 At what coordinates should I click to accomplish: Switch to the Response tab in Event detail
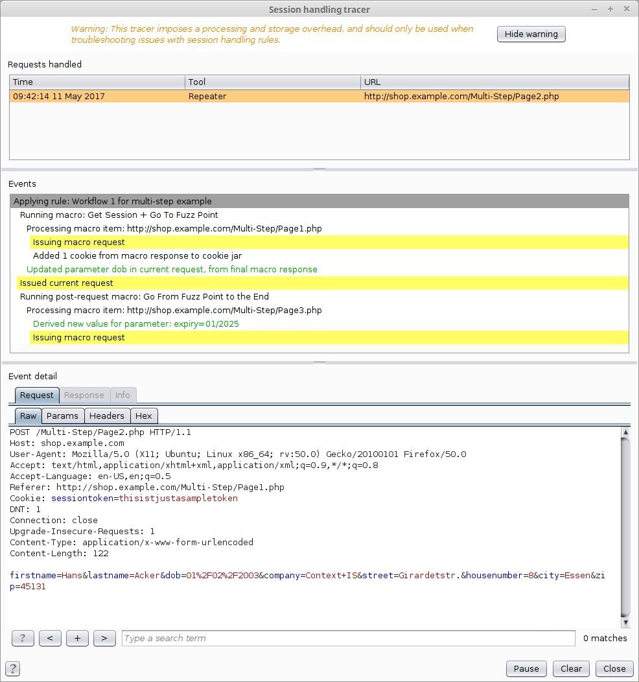(x=84, y=395)
